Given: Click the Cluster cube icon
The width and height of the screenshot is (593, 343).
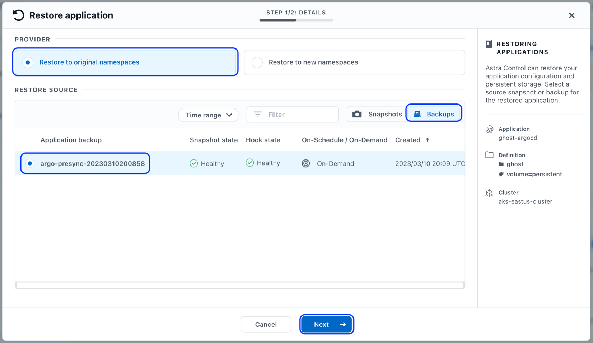Looking at the screenshot, I should (489, 193).
